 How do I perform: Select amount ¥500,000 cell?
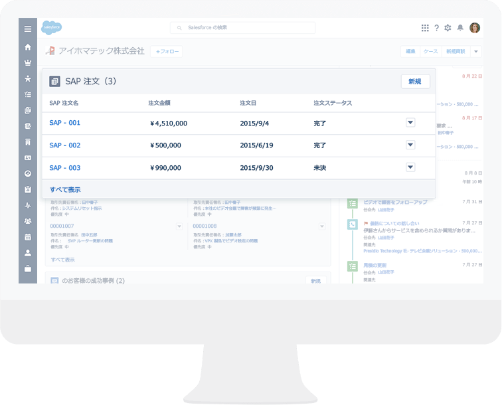coord(165,145)
